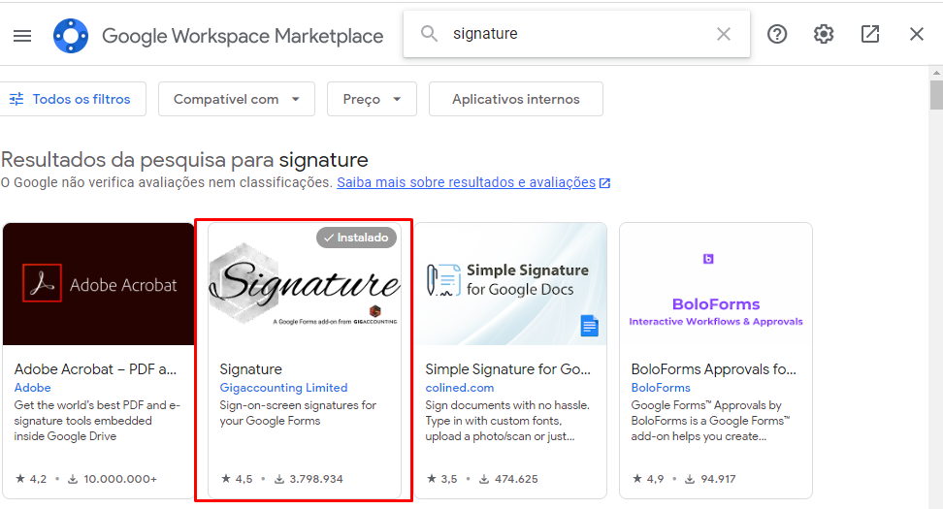
Task: Click the 4,9 star rating on BoloForms
Action: click(x=648, y=479)
